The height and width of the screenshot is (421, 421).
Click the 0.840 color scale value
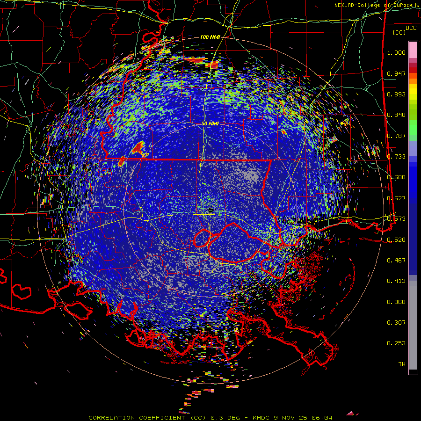click(396, 115)
